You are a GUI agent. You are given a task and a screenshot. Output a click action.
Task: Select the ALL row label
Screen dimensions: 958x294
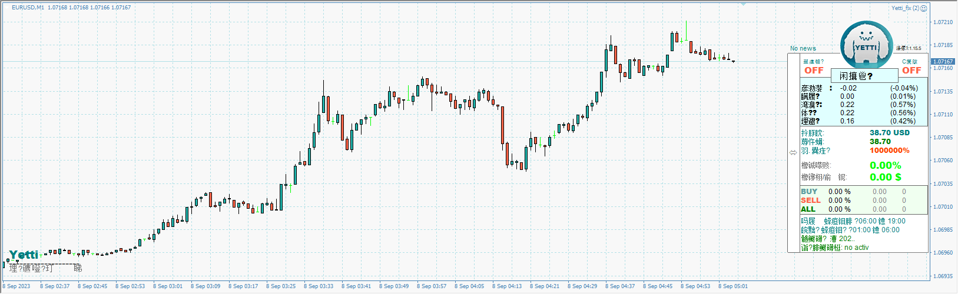pos(808,209)
